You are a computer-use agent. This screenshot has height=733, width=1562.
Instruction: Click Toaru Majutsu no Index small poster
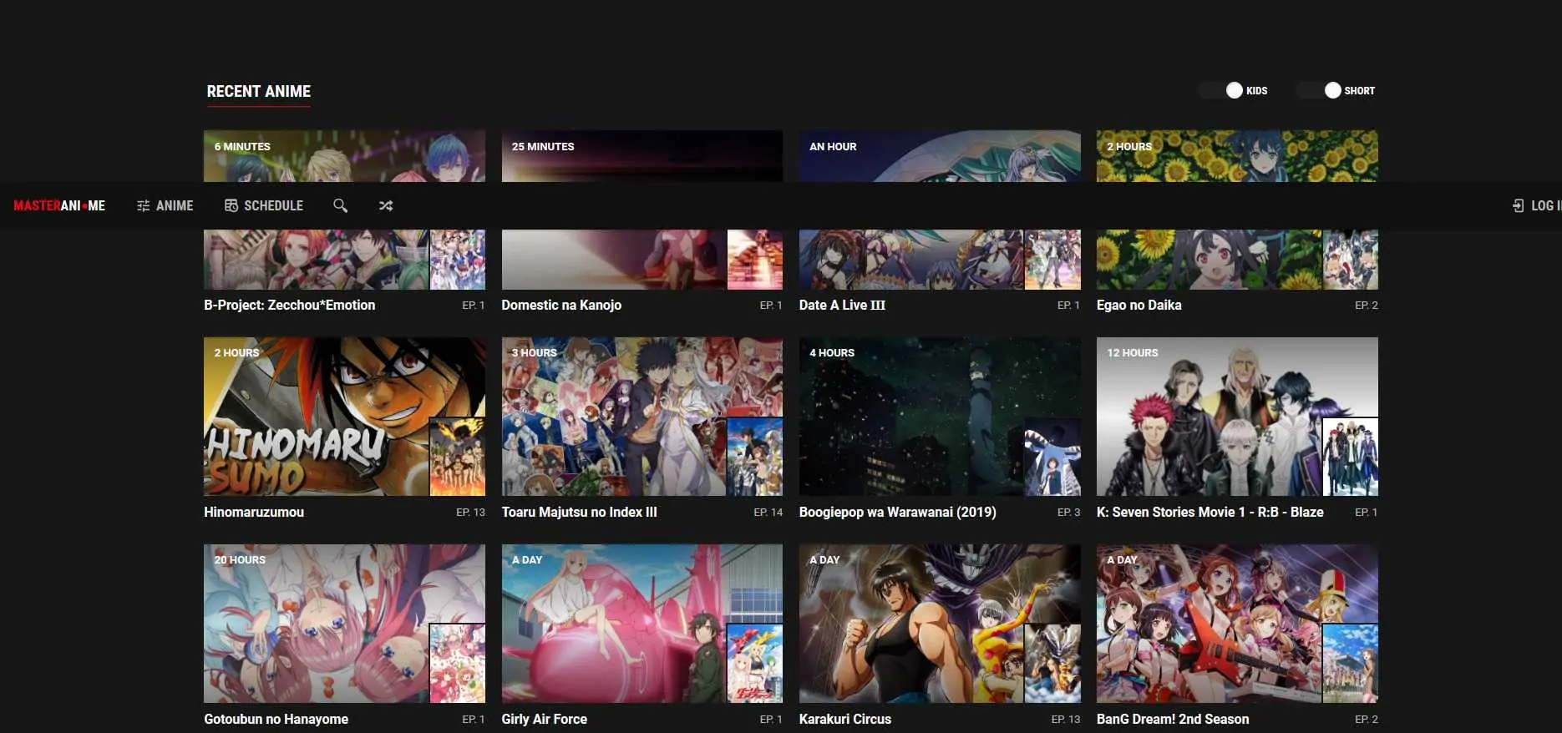coord(754,457)
